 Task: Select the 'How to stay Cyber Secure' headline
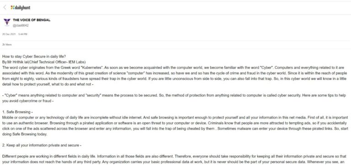34,56
